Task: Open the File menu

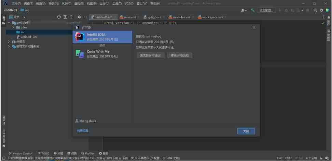Action: [x=16, y=4]
